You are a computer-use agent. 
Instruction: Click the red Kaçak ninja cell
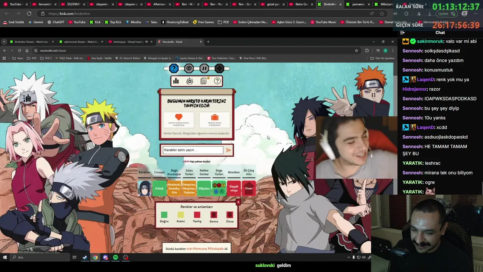[x=234, y=188]
